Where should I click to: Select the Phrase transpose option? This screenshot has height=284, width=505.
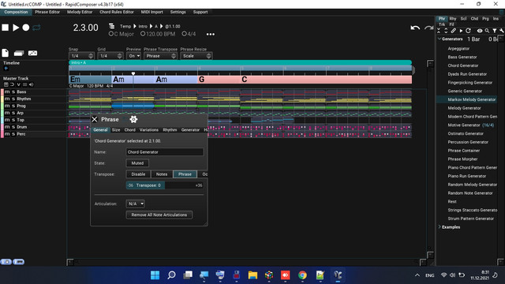[x=185, y=174]
